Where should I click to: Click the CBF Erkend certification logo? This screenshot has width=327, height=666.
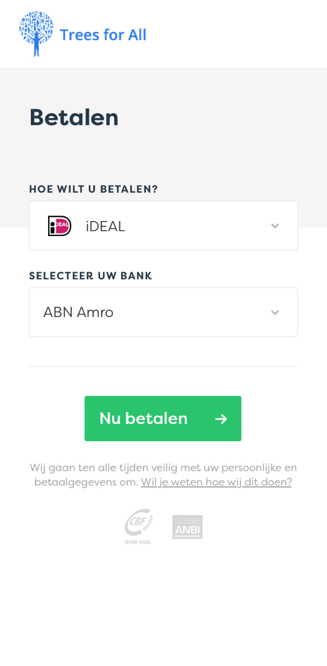tap(138, 523)
